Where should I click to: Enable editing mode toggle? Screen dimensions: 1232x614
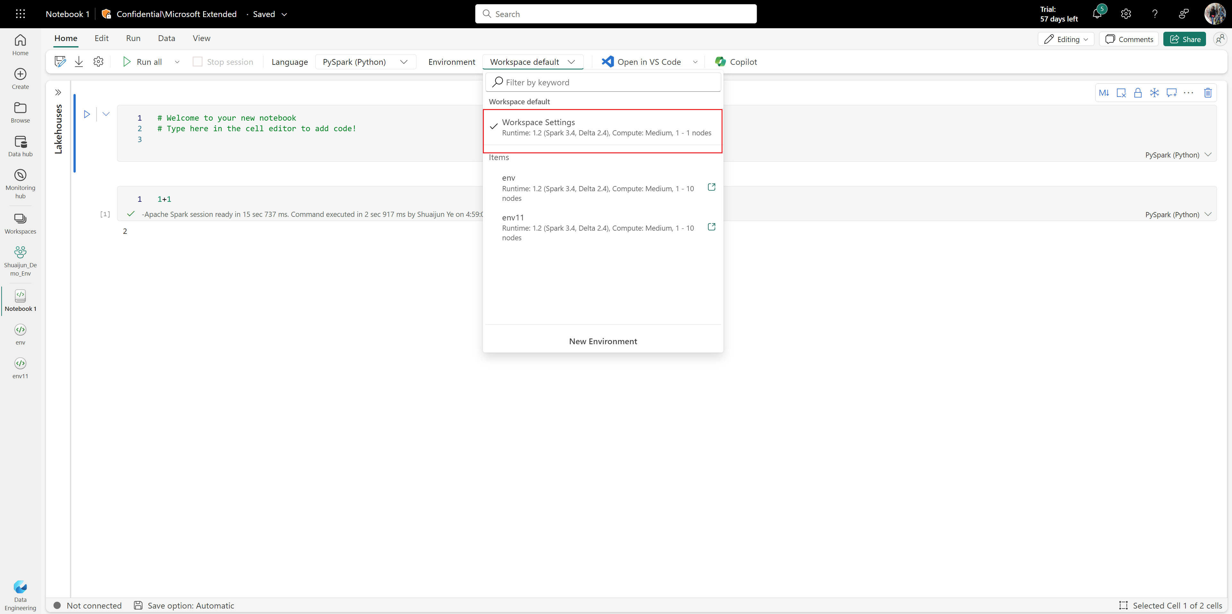1065,38
